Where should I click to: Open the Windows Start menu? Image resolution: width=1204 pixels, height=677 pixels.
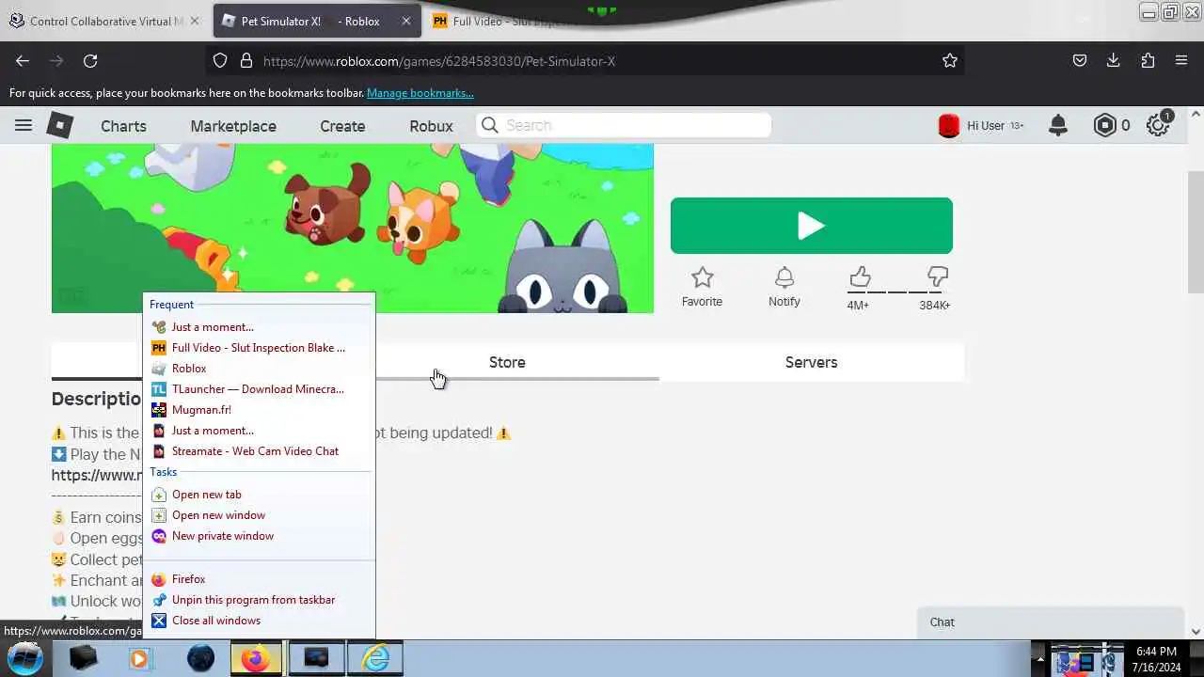tap(24, 658)
